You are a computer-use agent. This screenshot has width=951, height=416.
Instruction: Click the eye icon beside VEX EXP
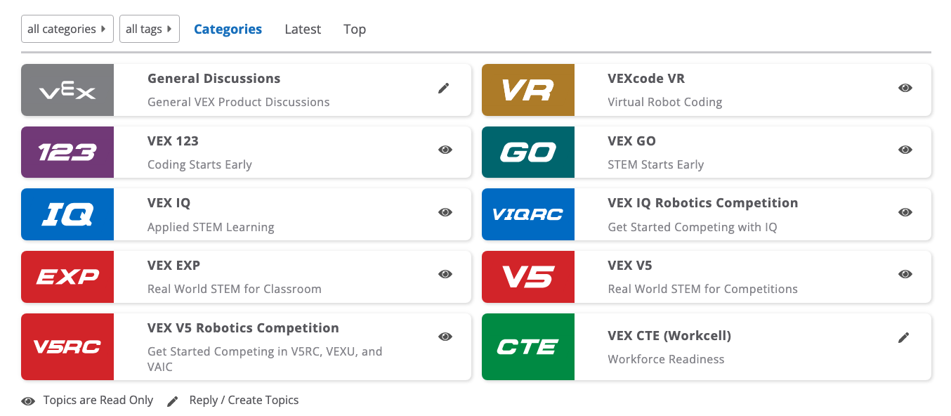click(445, 274)
